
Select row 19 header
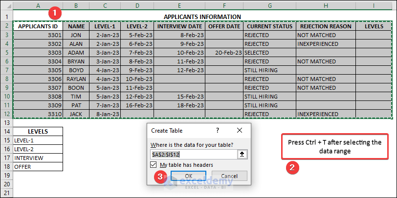click(6, 175)
